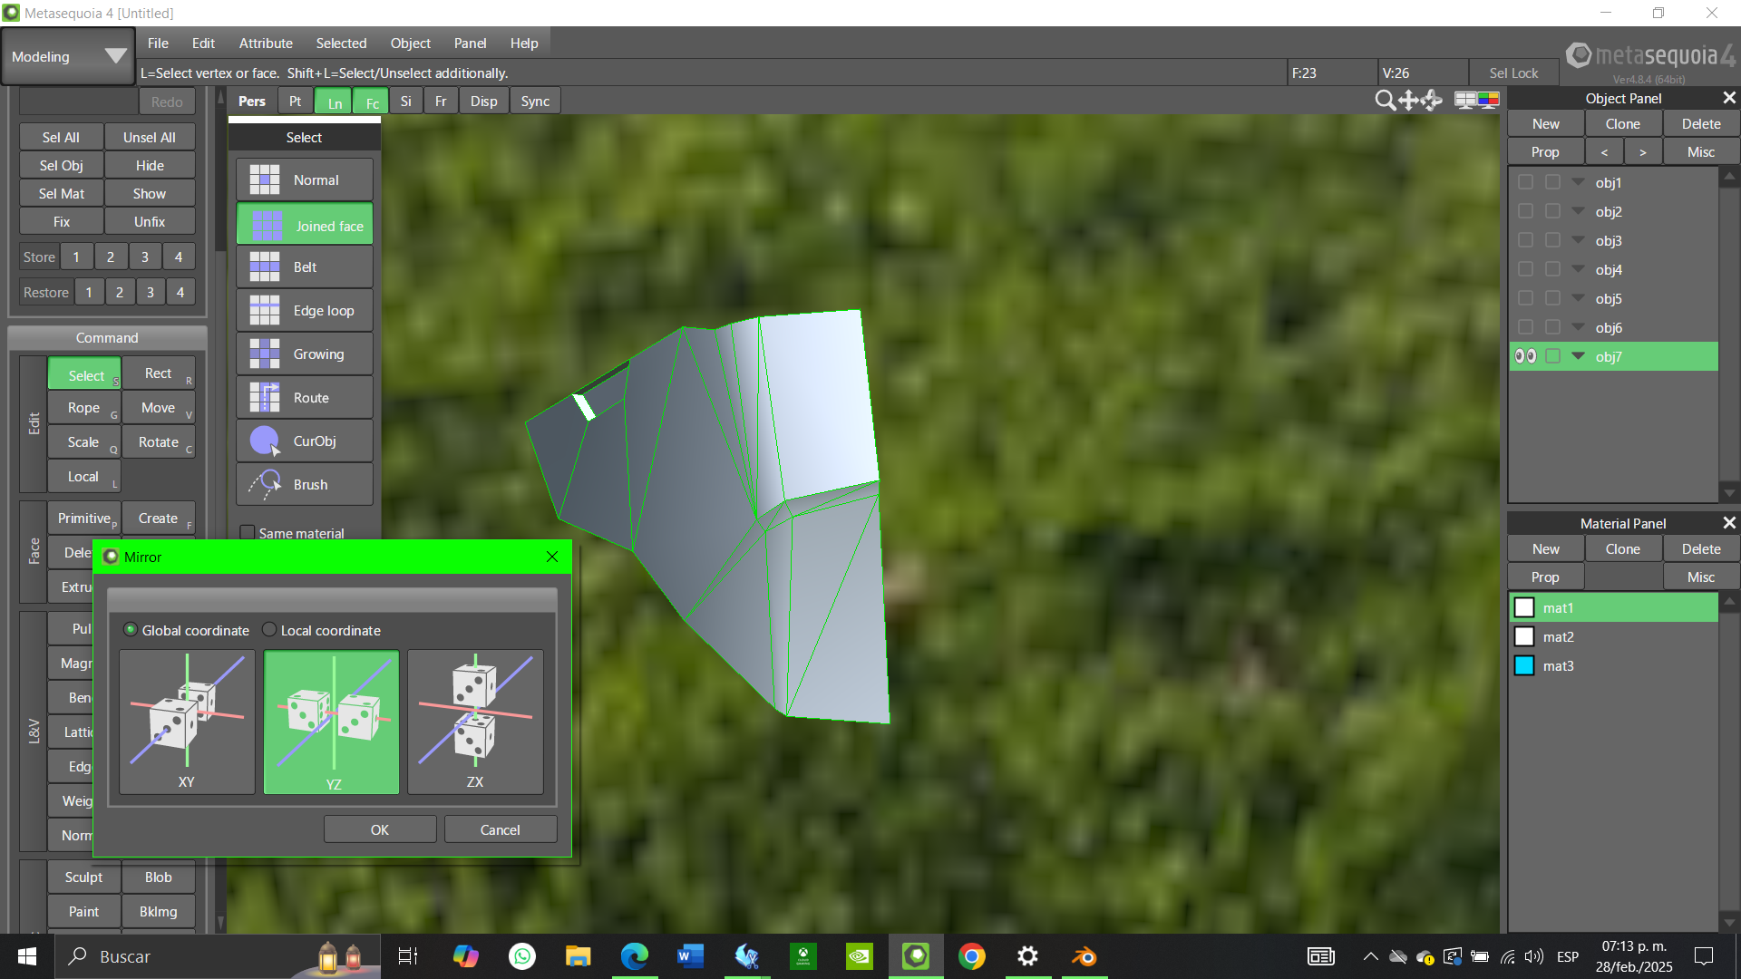Click the magnifier zoom view icon
The height and width of the screenshot is (979, 1741).
(1385, 101)
